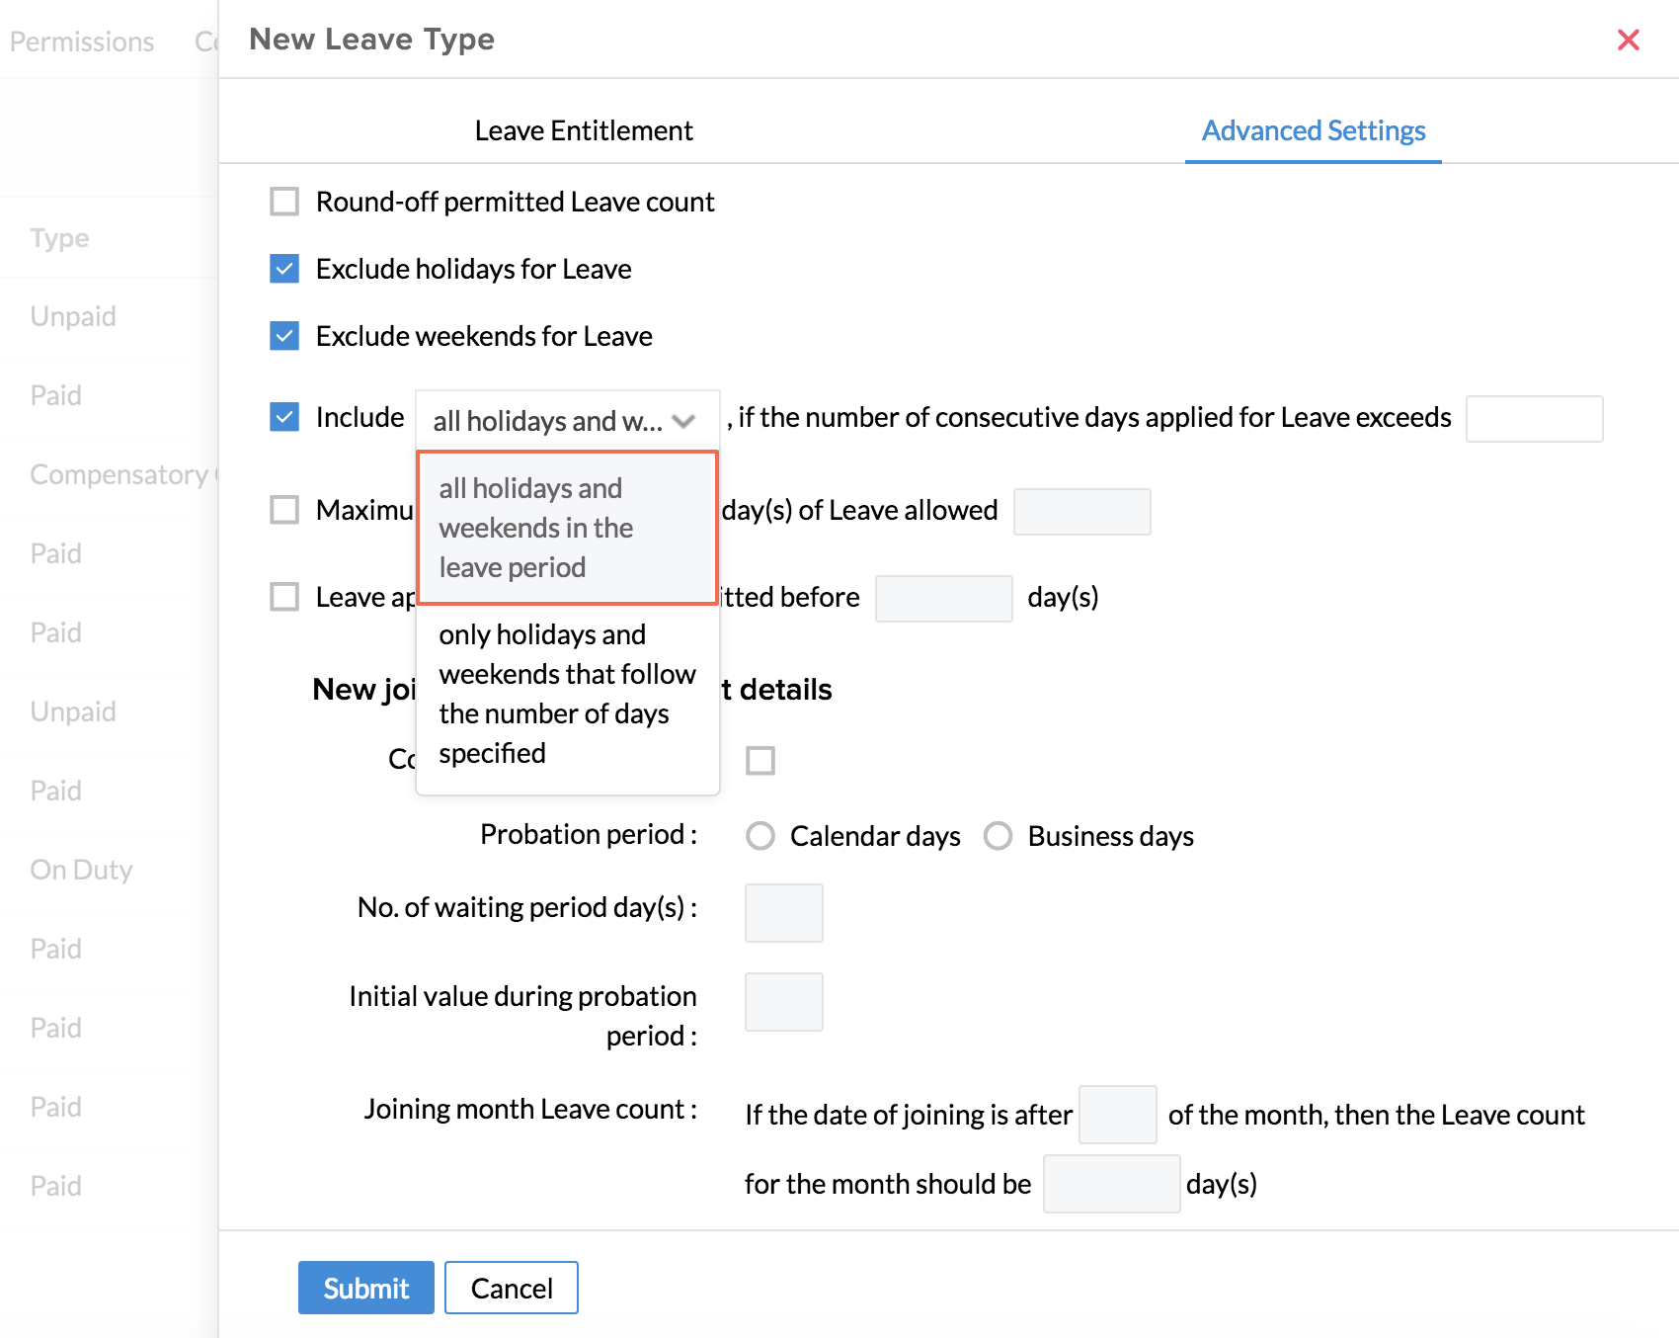Submit the new leave type form

[365, 1288]
